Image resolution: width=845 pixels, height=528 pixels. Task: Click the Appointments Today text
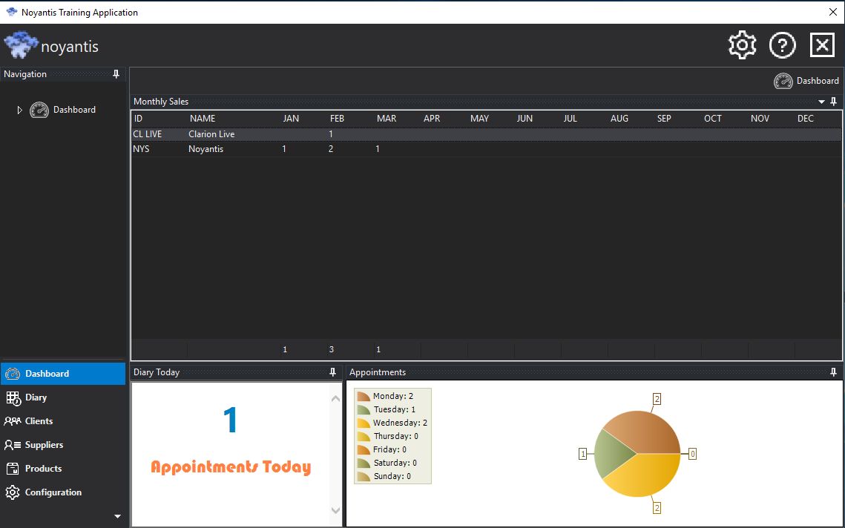[231, 466]
